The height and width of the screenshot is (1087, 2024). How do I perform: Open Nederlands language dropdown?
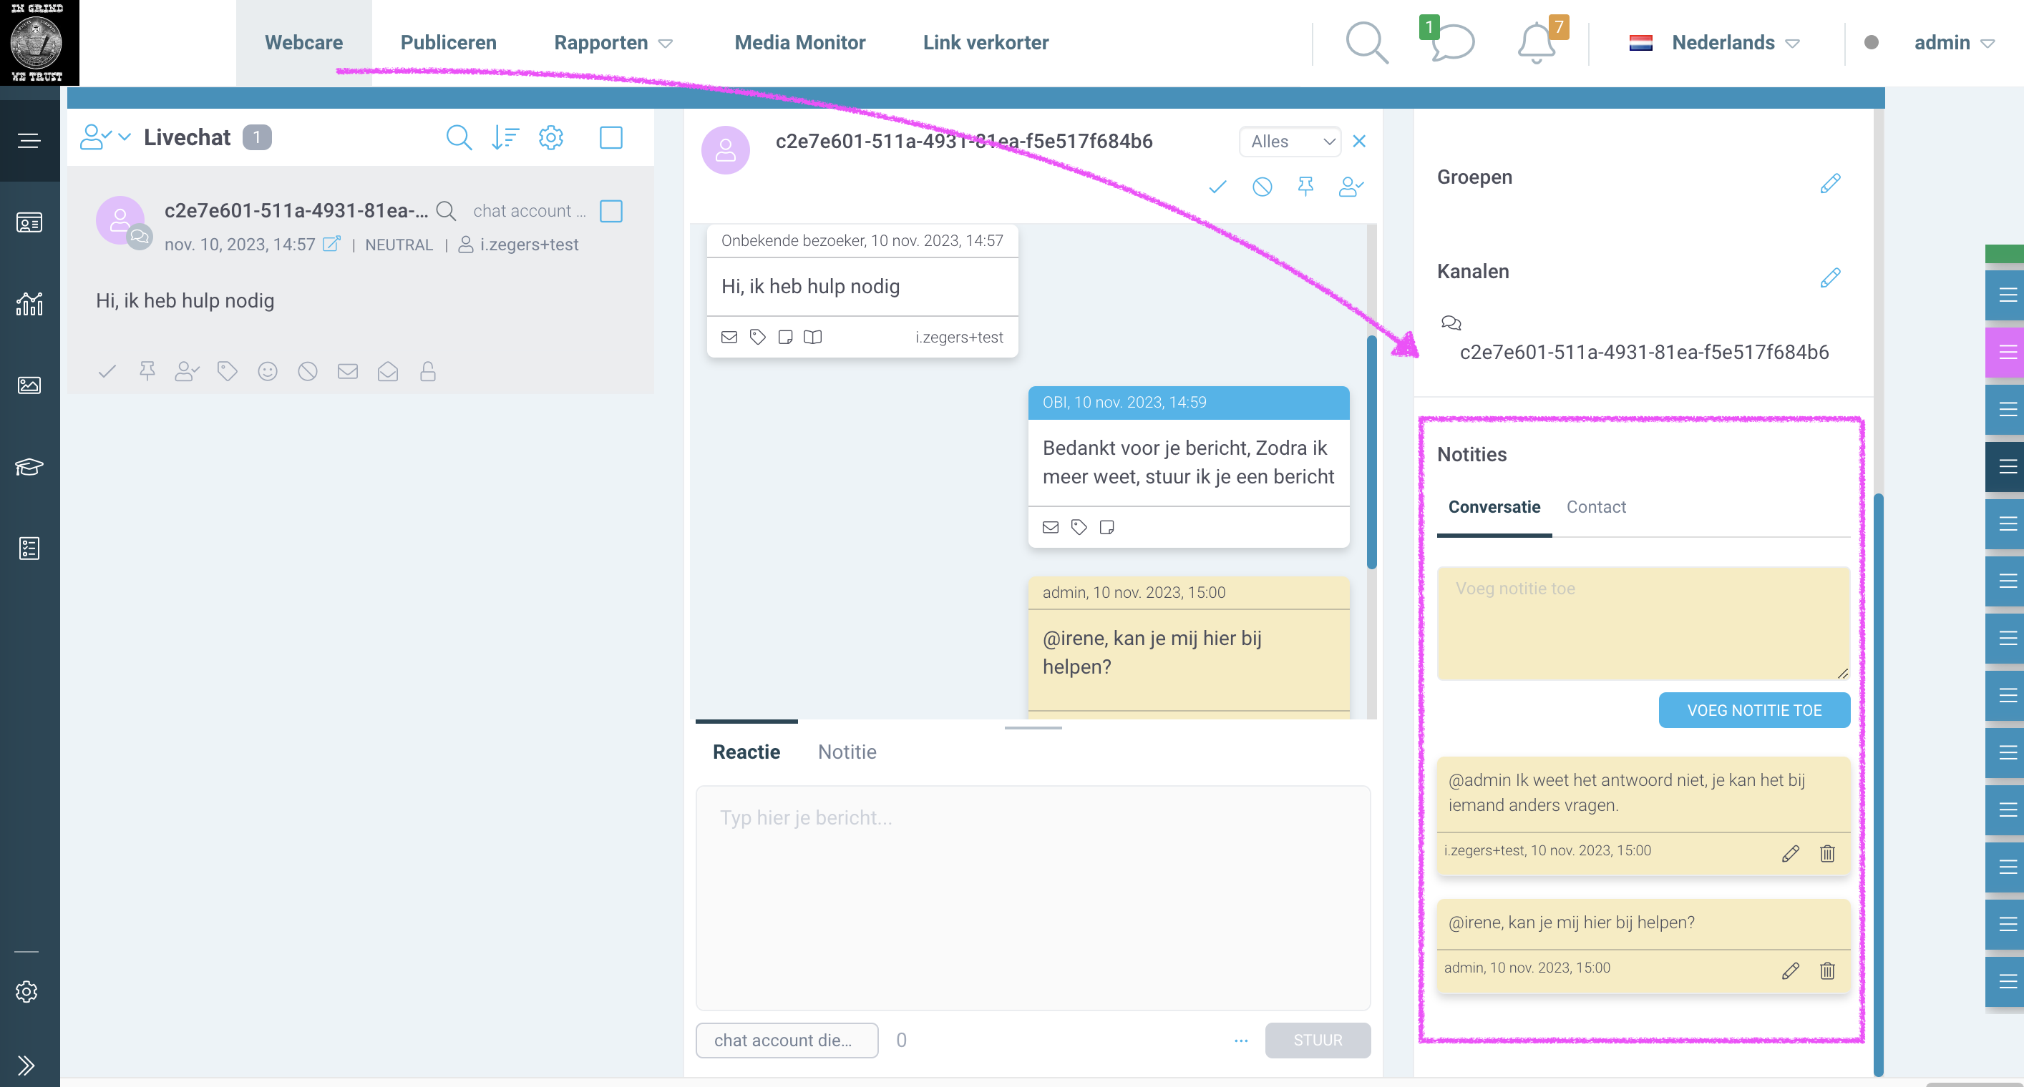(1714, 42)
